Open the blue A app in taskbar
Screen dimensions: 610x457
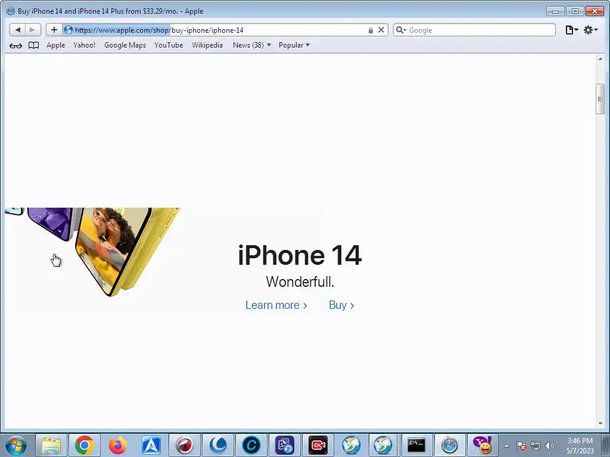[151, 445]
